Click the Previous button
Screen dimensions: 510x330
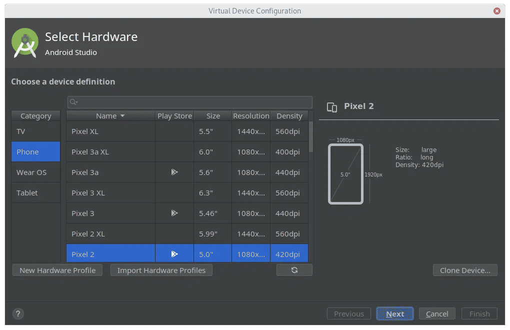348,313
